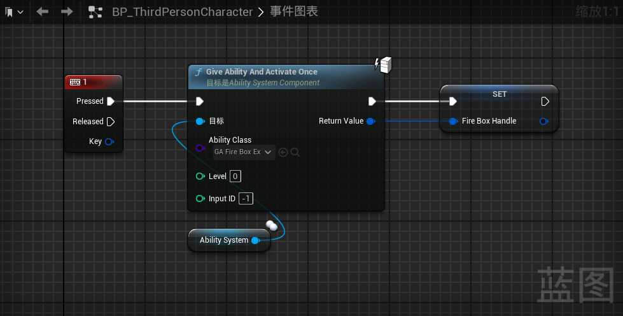Open the bookmarks dropdown in top-left corner
Image resolution: width=623 pixels, height=316 pixels.
pos(13,12)
